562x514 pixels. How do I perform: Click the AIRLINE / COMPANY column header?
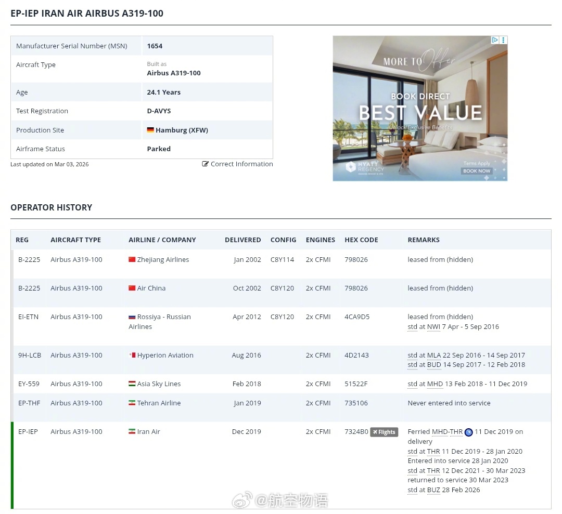click(162, 240)
